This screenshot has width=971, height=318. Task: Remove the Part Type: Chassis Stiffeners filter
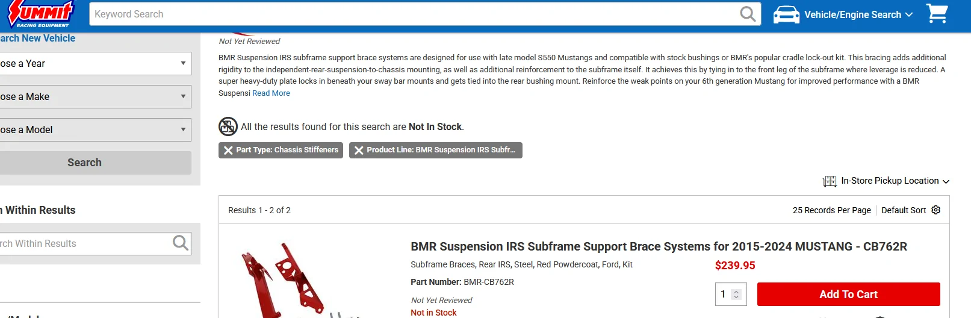point(228,151)
